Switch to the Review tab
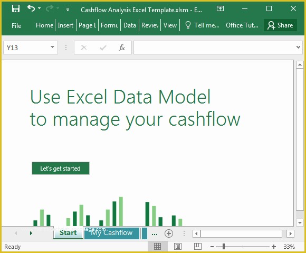 (150, 25)
